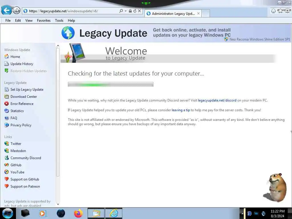Click the Twitter sidebar icon

(7, 143)
